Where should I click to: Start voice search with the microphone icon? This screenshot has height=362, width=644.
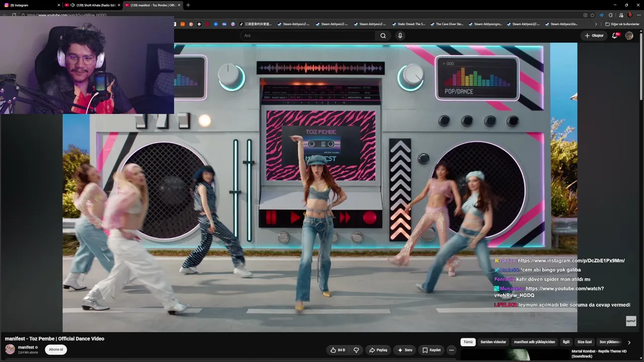[400, 36]
